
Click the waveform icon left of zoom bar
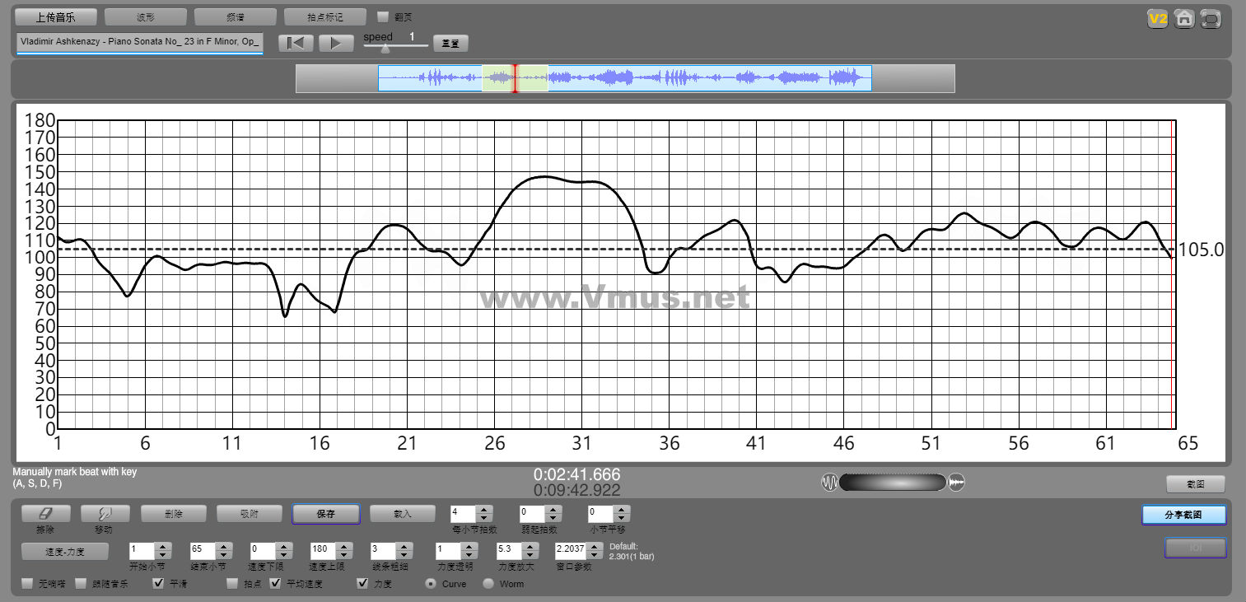pyautogui.click(x=828, y=482)
